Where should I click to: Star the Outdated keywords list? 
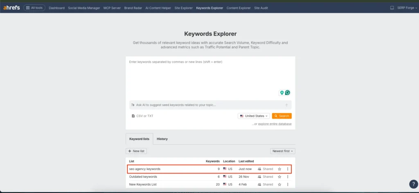point(279,177)
